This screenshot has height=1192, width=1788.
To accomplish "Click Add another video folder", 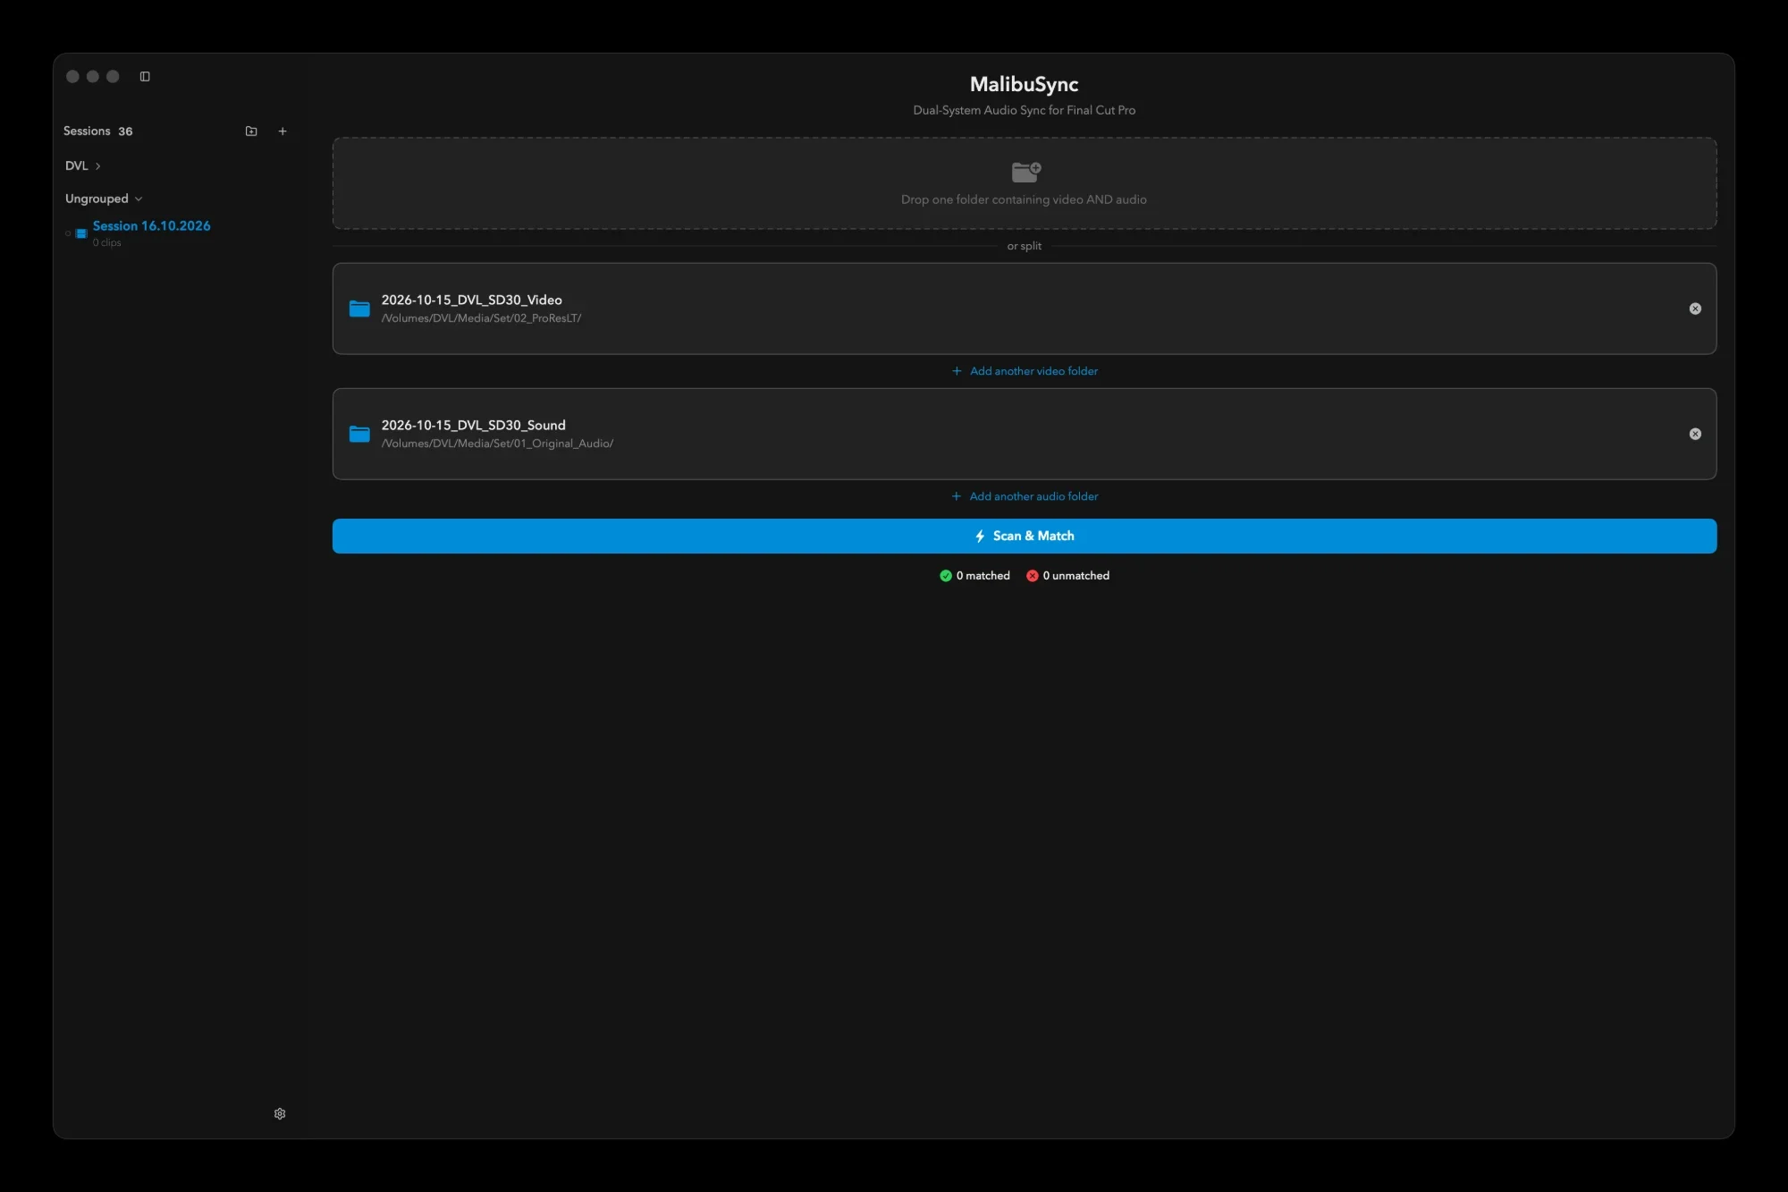I will [1025, 371].
